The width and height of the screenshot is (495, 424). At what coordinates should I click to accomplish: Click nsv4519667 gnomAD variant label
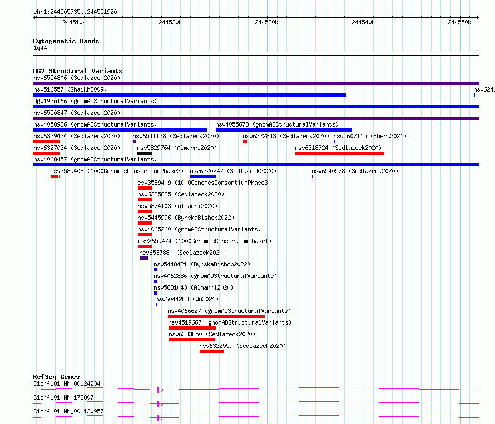230,322
